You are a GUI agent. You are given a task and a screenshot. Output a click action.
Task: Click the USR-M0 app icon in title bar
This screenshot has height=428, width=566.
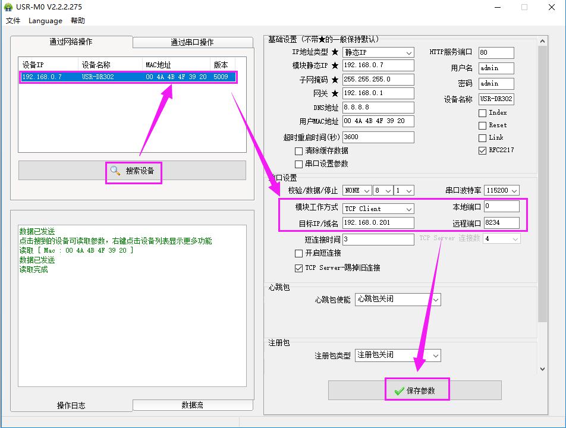coord(8,7)
